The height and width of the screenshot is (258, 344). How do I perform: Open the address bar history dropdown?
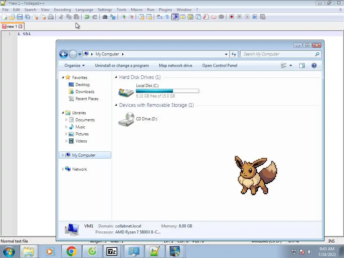point(226,54)
